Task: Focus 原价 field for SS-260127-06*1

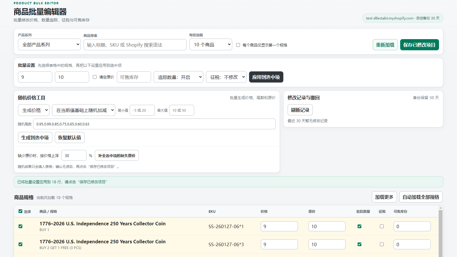Action: (x=327, y=226)
